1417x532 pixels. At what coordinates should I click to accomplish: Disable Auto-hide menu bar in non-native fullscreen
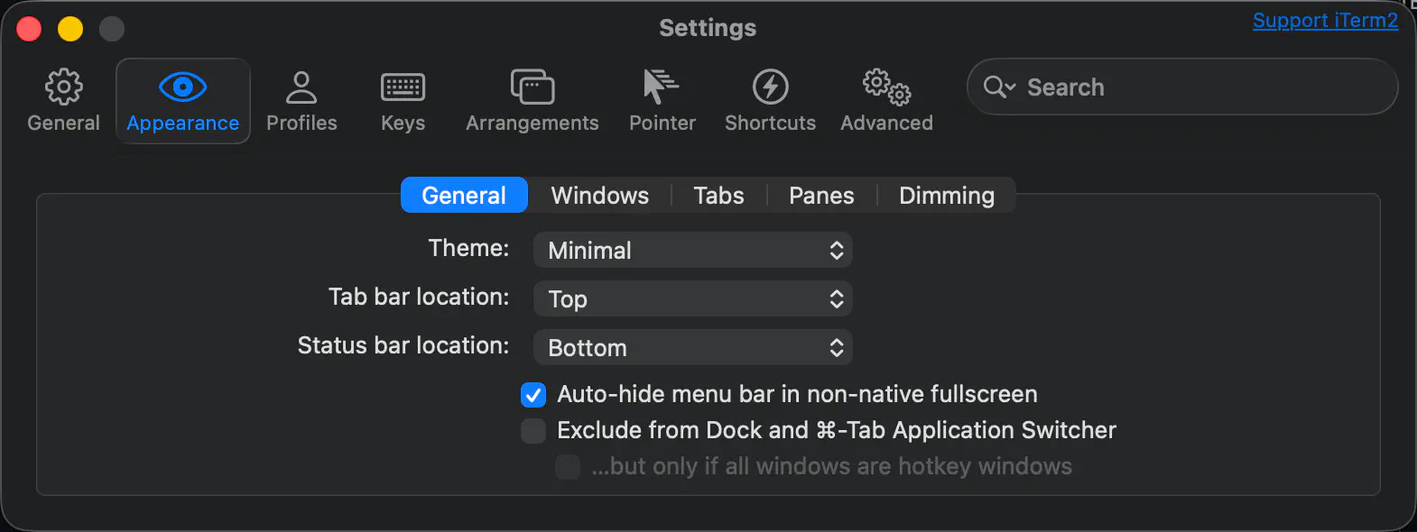[533, 395]
